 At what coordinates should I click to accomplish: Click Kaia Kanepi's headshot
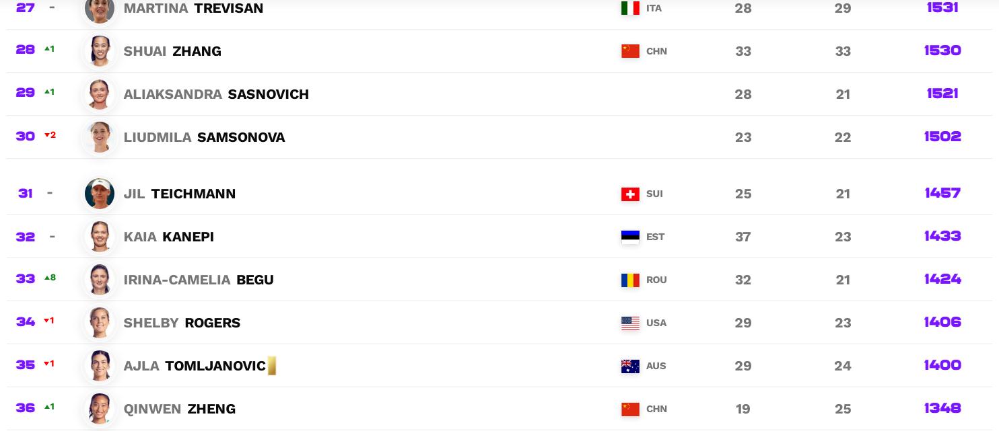point(100,237)
